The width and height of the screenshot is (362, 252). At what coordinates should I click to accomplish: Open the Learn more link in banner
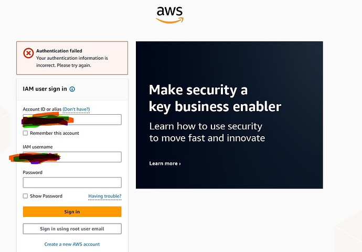165,163
